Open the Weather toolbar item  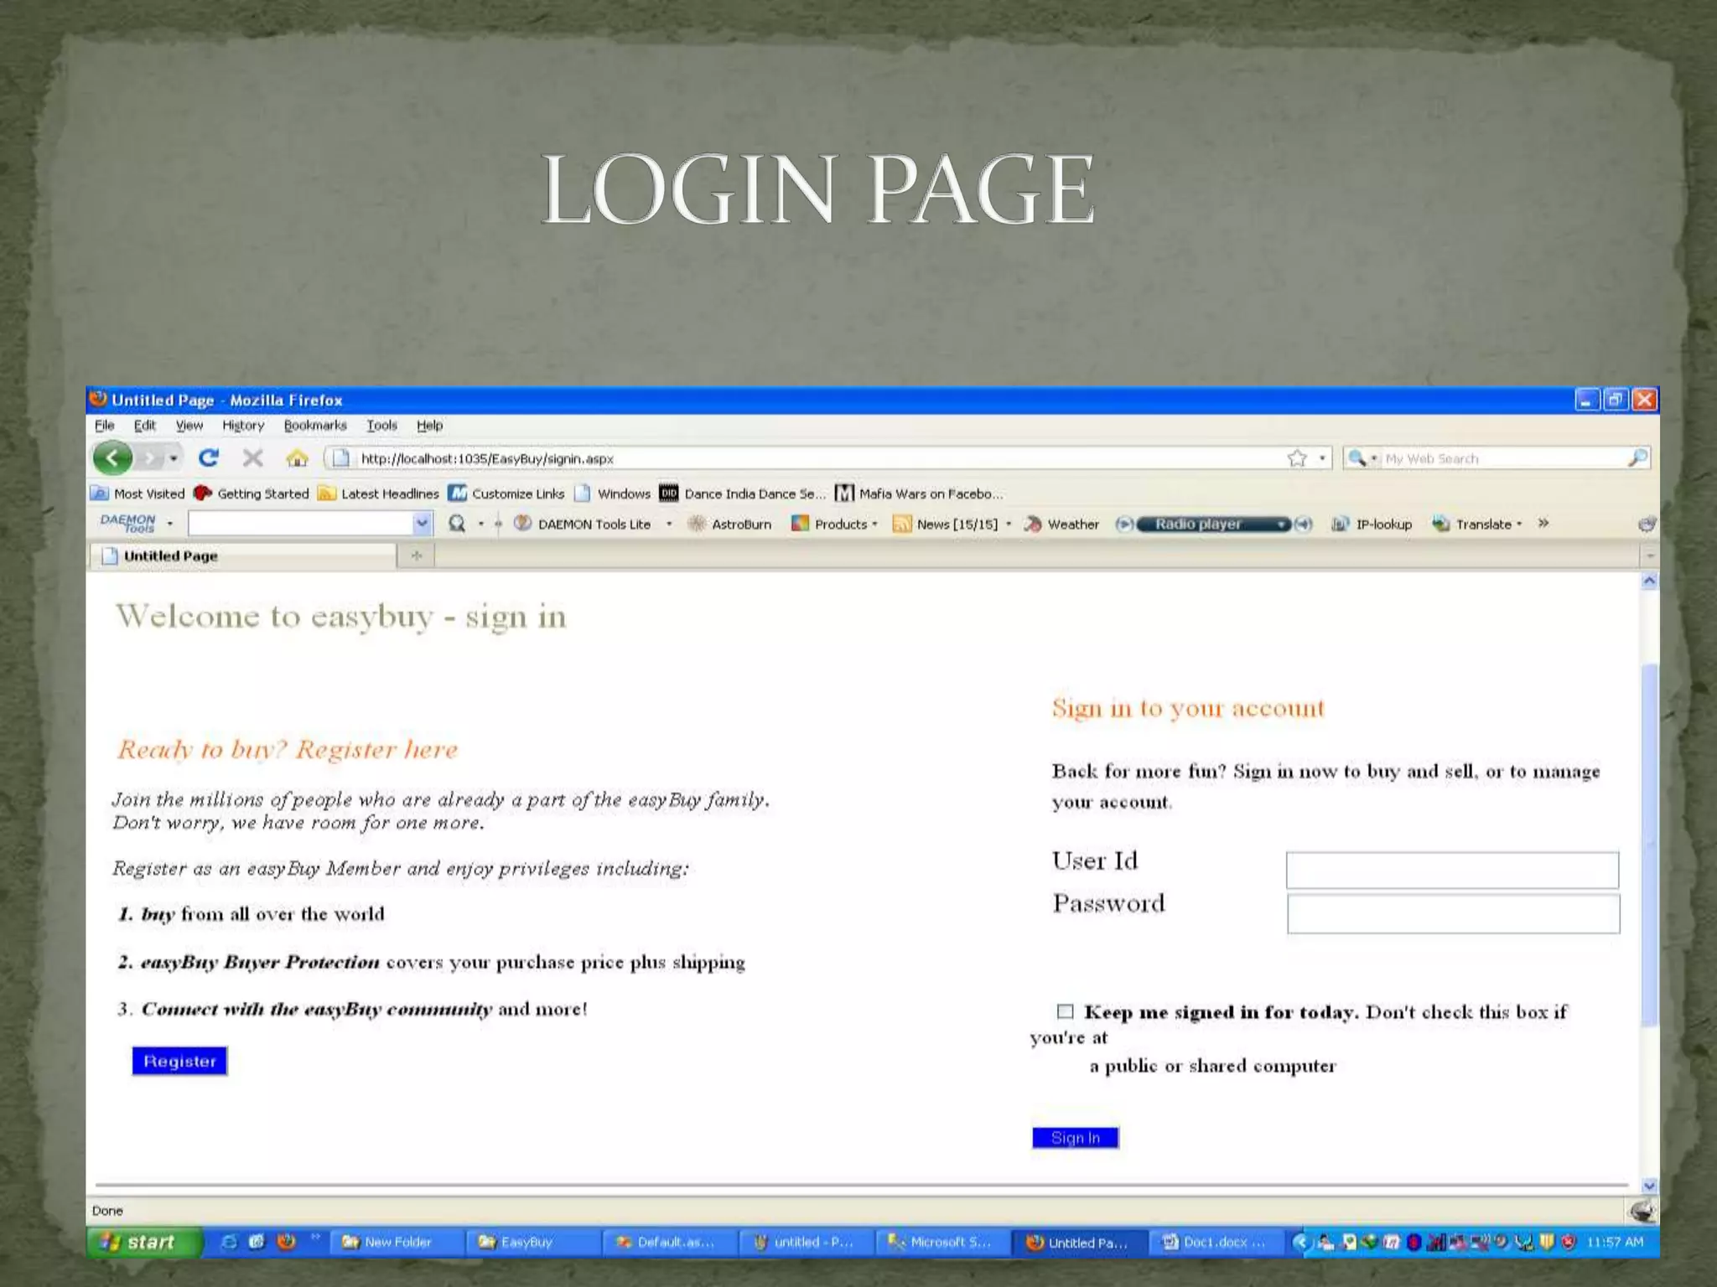tap(1062, 525)
